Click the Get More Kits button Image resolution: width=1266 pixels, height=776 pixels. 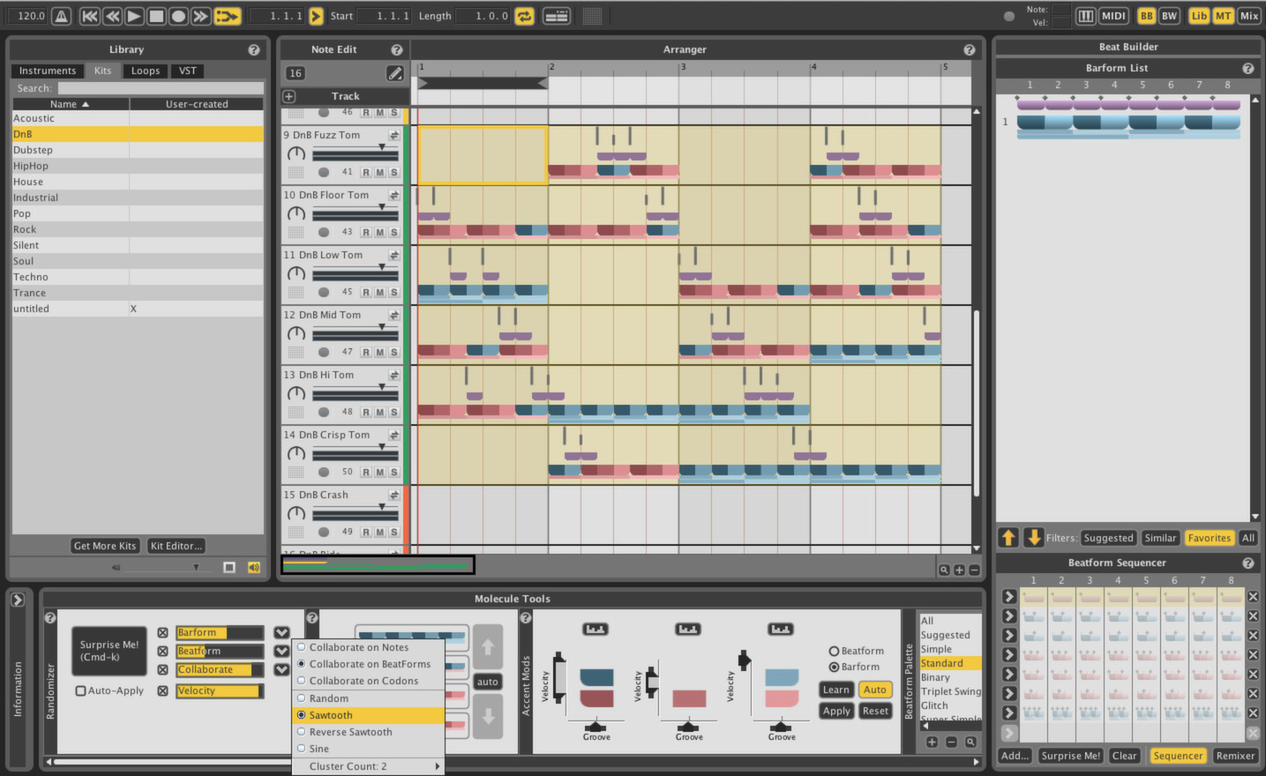[104, 545]
